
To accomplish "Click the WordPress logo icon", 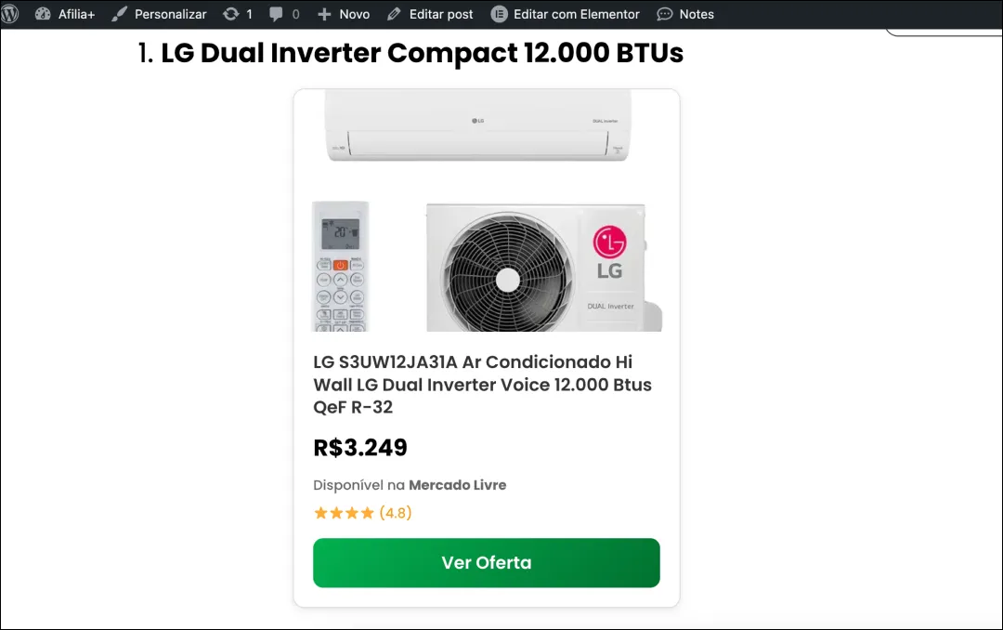I will coord(10,14).
